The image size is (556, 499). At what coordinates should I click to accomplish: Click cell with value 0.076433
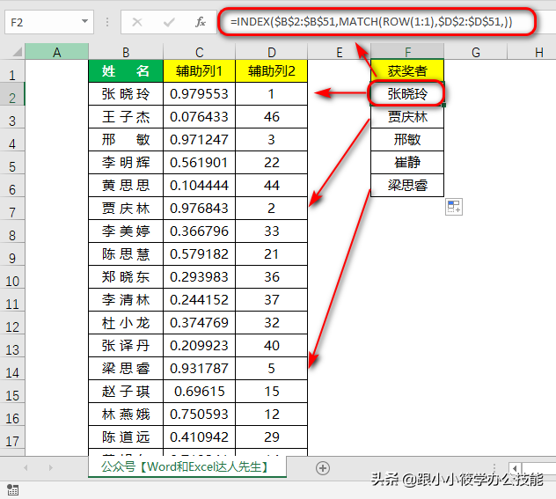[200, 117]
